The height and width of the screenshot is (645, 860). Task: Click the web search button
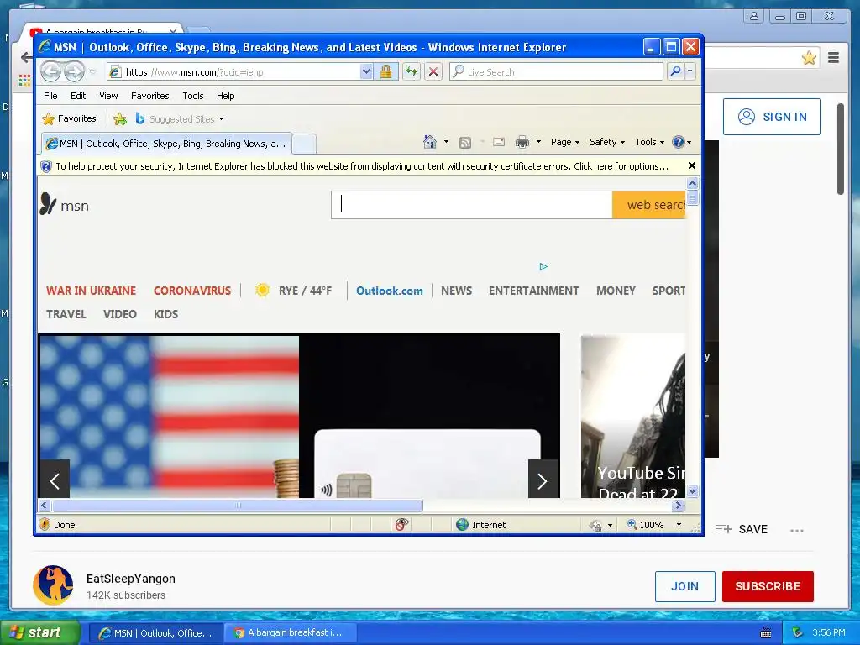pyautogui.click(x=649, y=205)
